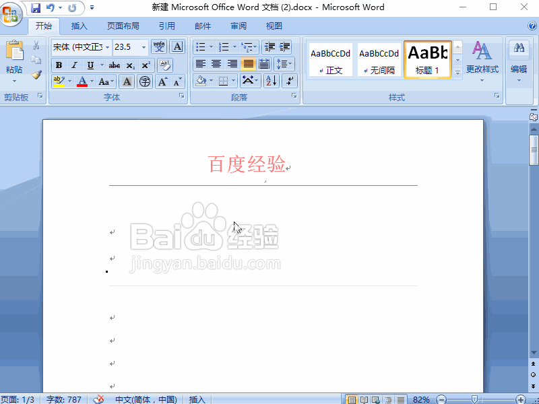This screenshot has width=539, height=404.
Task: Click the vertical scrollbar thumb
Action: [x=534, y=149]
